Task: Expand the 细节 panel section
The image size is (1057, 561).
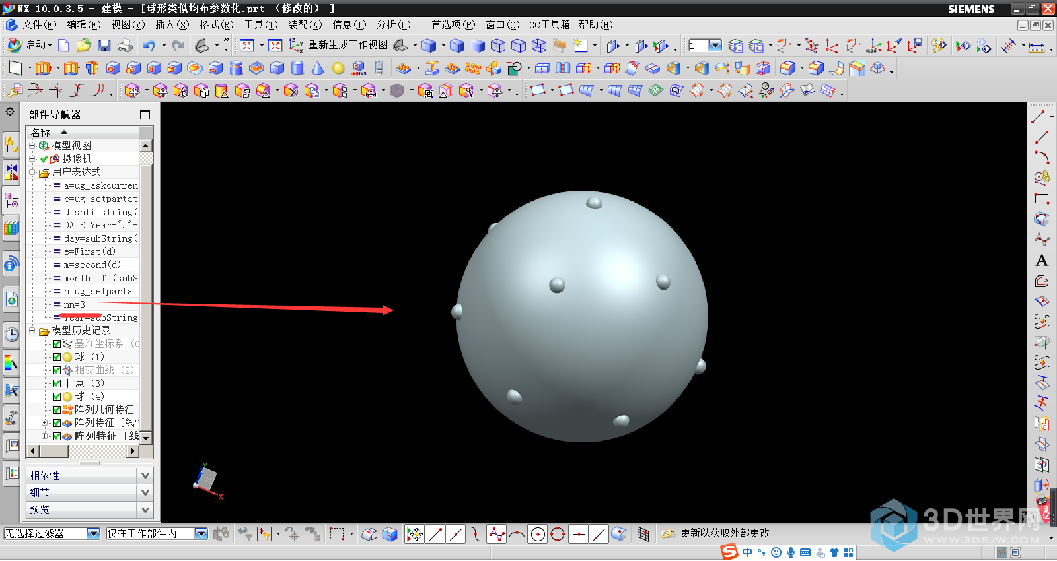Action: pyautogui.click(x=145, y=492)
